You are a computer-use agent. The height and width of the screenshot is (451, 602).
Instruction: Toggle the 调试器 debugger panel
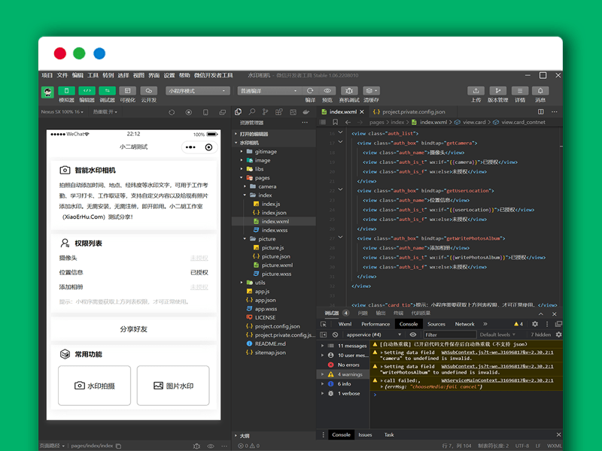tap(107, 91)
